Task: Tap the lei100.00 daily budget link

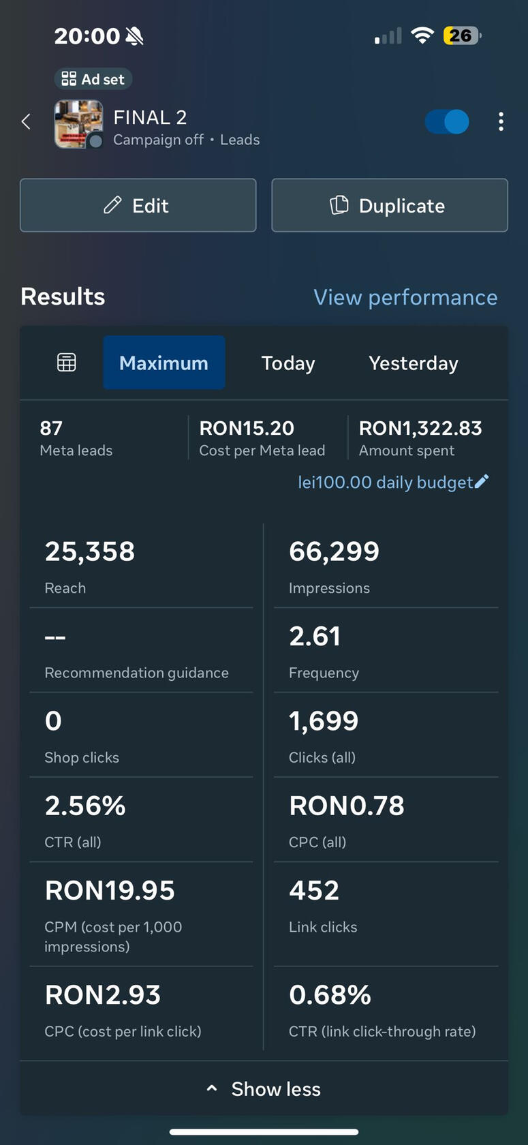Action: (x=385, y=482)
